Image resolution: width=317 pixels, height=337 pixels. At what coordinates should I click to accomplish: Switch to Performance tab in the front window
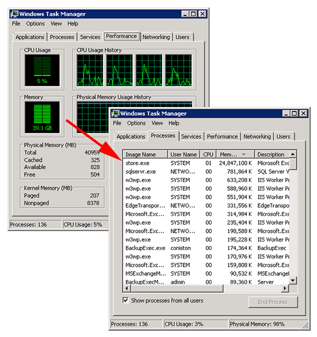point(222,137)
